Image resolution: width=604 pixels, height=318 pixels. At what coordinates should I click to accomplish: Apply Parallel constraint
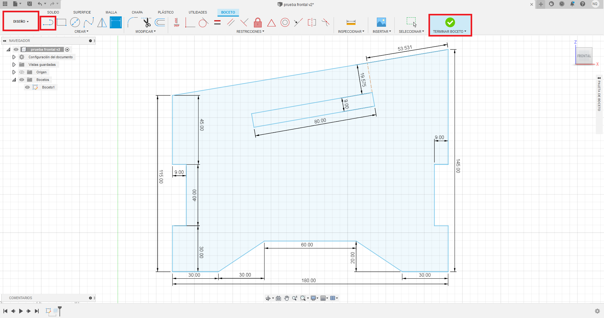pos(231,22)
